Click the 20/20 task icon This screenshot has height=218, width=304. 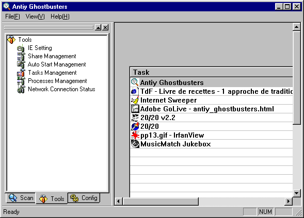pos(135,126)
